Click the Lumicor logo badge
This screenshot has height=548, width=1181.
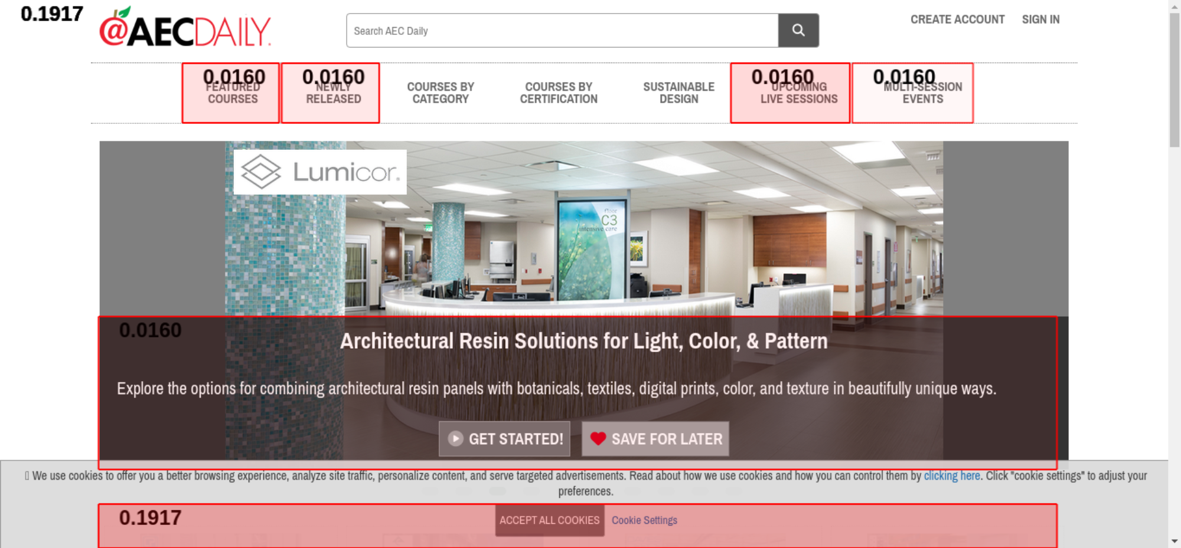320,172
